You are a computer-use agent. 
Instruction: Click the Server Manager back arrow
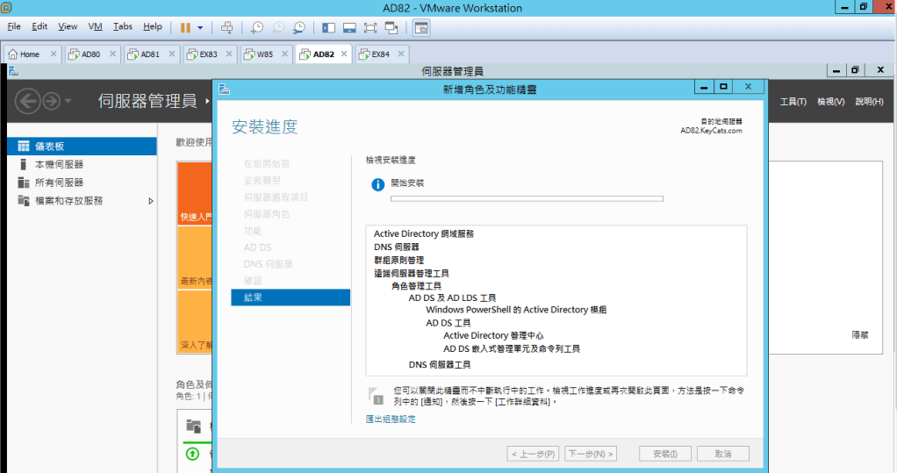(28, 102)
